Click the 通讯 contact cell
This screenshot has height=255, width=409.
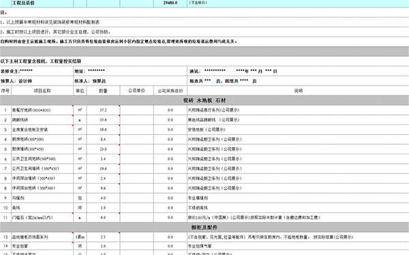pos(298,71)
